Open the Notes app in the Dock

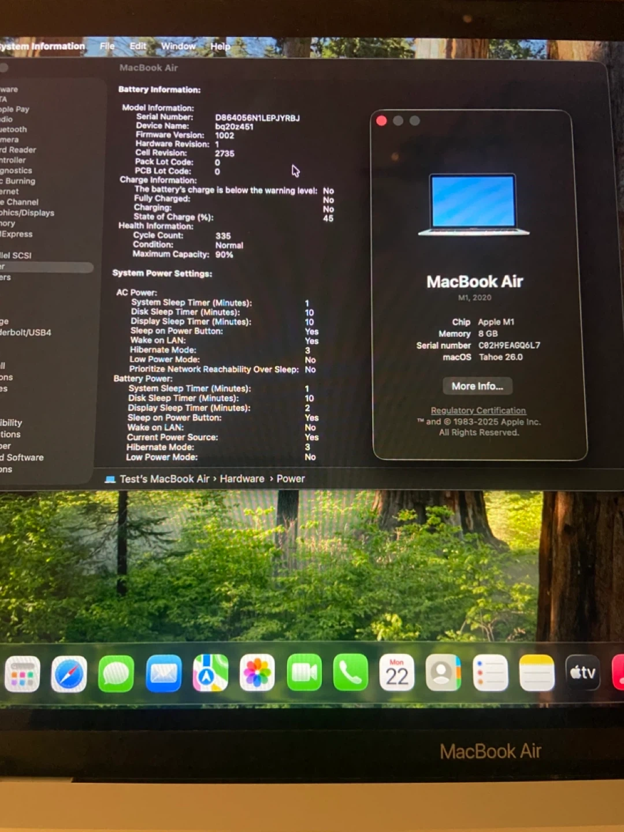click(x=537, y=673)
